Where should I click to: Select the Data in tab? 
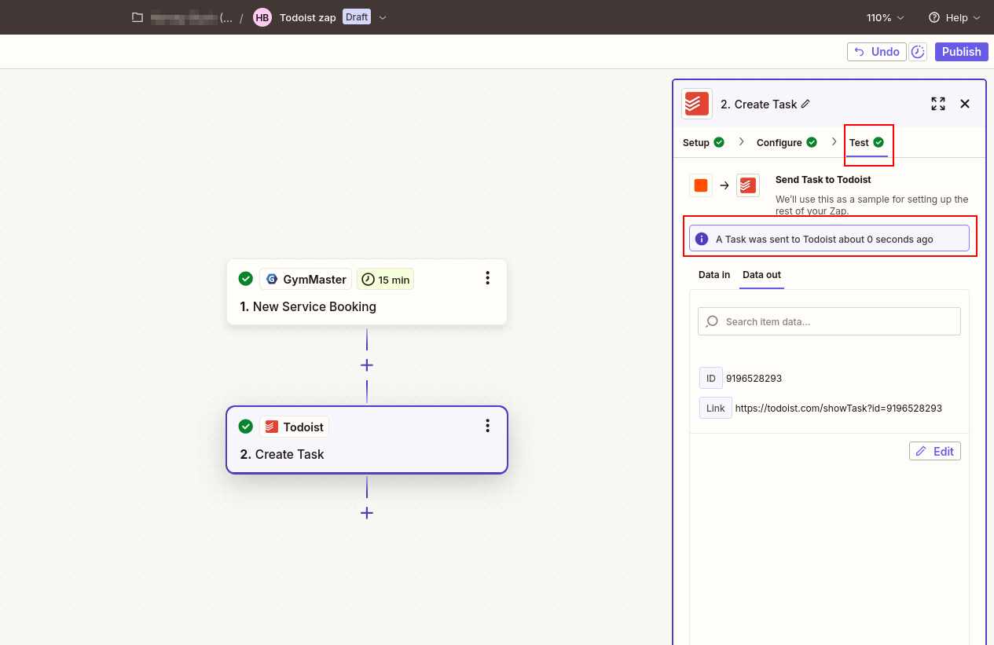(x=713, y=275)
